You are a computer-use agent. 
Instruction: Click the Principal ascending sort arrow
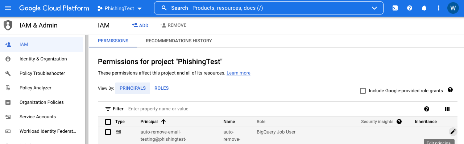tap(163, 122)
